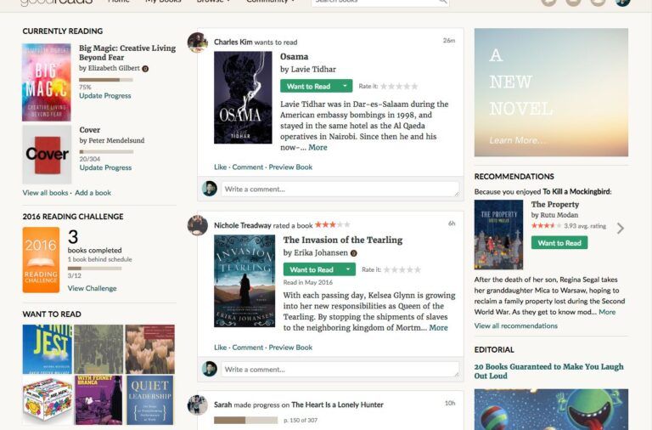The width and height of the screenshot is (652, 430).
Task: Open To Kill a Mockingbird link
Action: coord(576,191)
